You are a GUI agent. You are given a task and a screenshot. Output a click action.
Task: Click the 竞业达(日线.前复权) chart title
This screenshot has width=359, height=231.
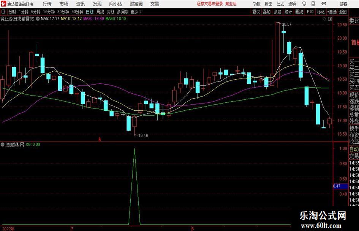click(17, 19)
